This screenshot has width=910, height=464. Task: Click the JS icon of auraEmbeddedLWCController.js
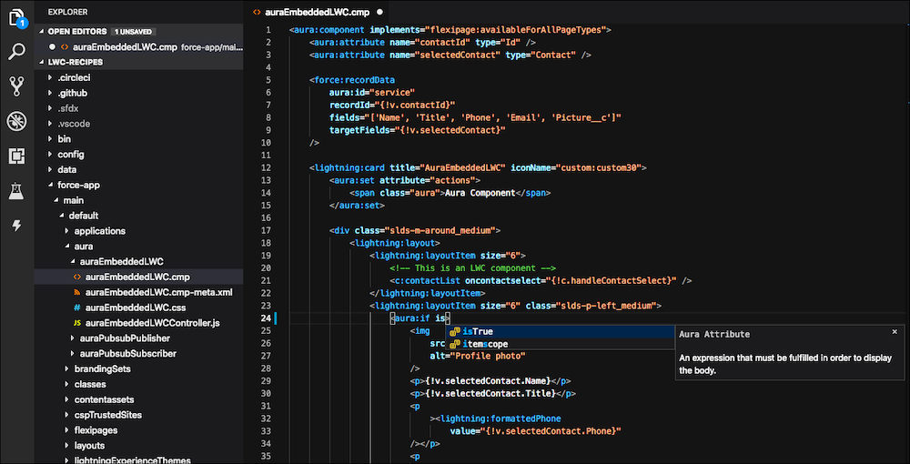(77, 323)
